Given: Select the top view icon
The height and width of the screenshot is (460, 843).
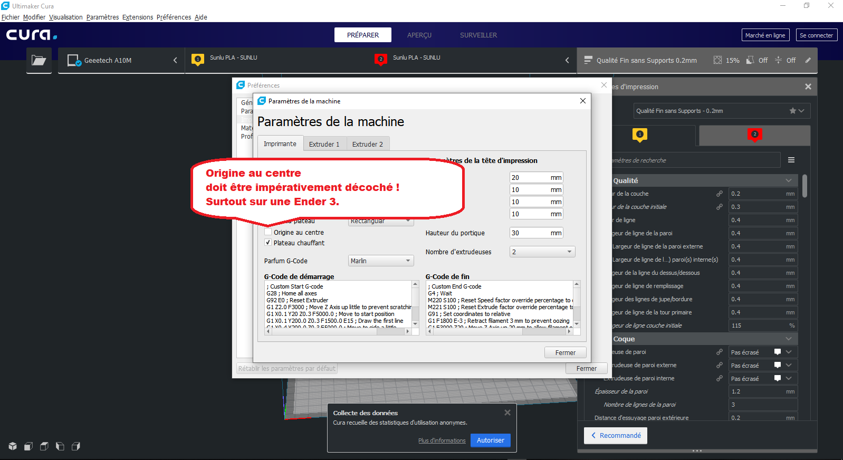Looking at the screenshot, I should tap(44, 446).
